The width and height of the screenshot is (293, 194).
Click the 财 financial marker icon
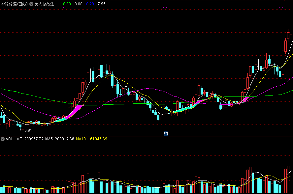click(x=166, y=134)
